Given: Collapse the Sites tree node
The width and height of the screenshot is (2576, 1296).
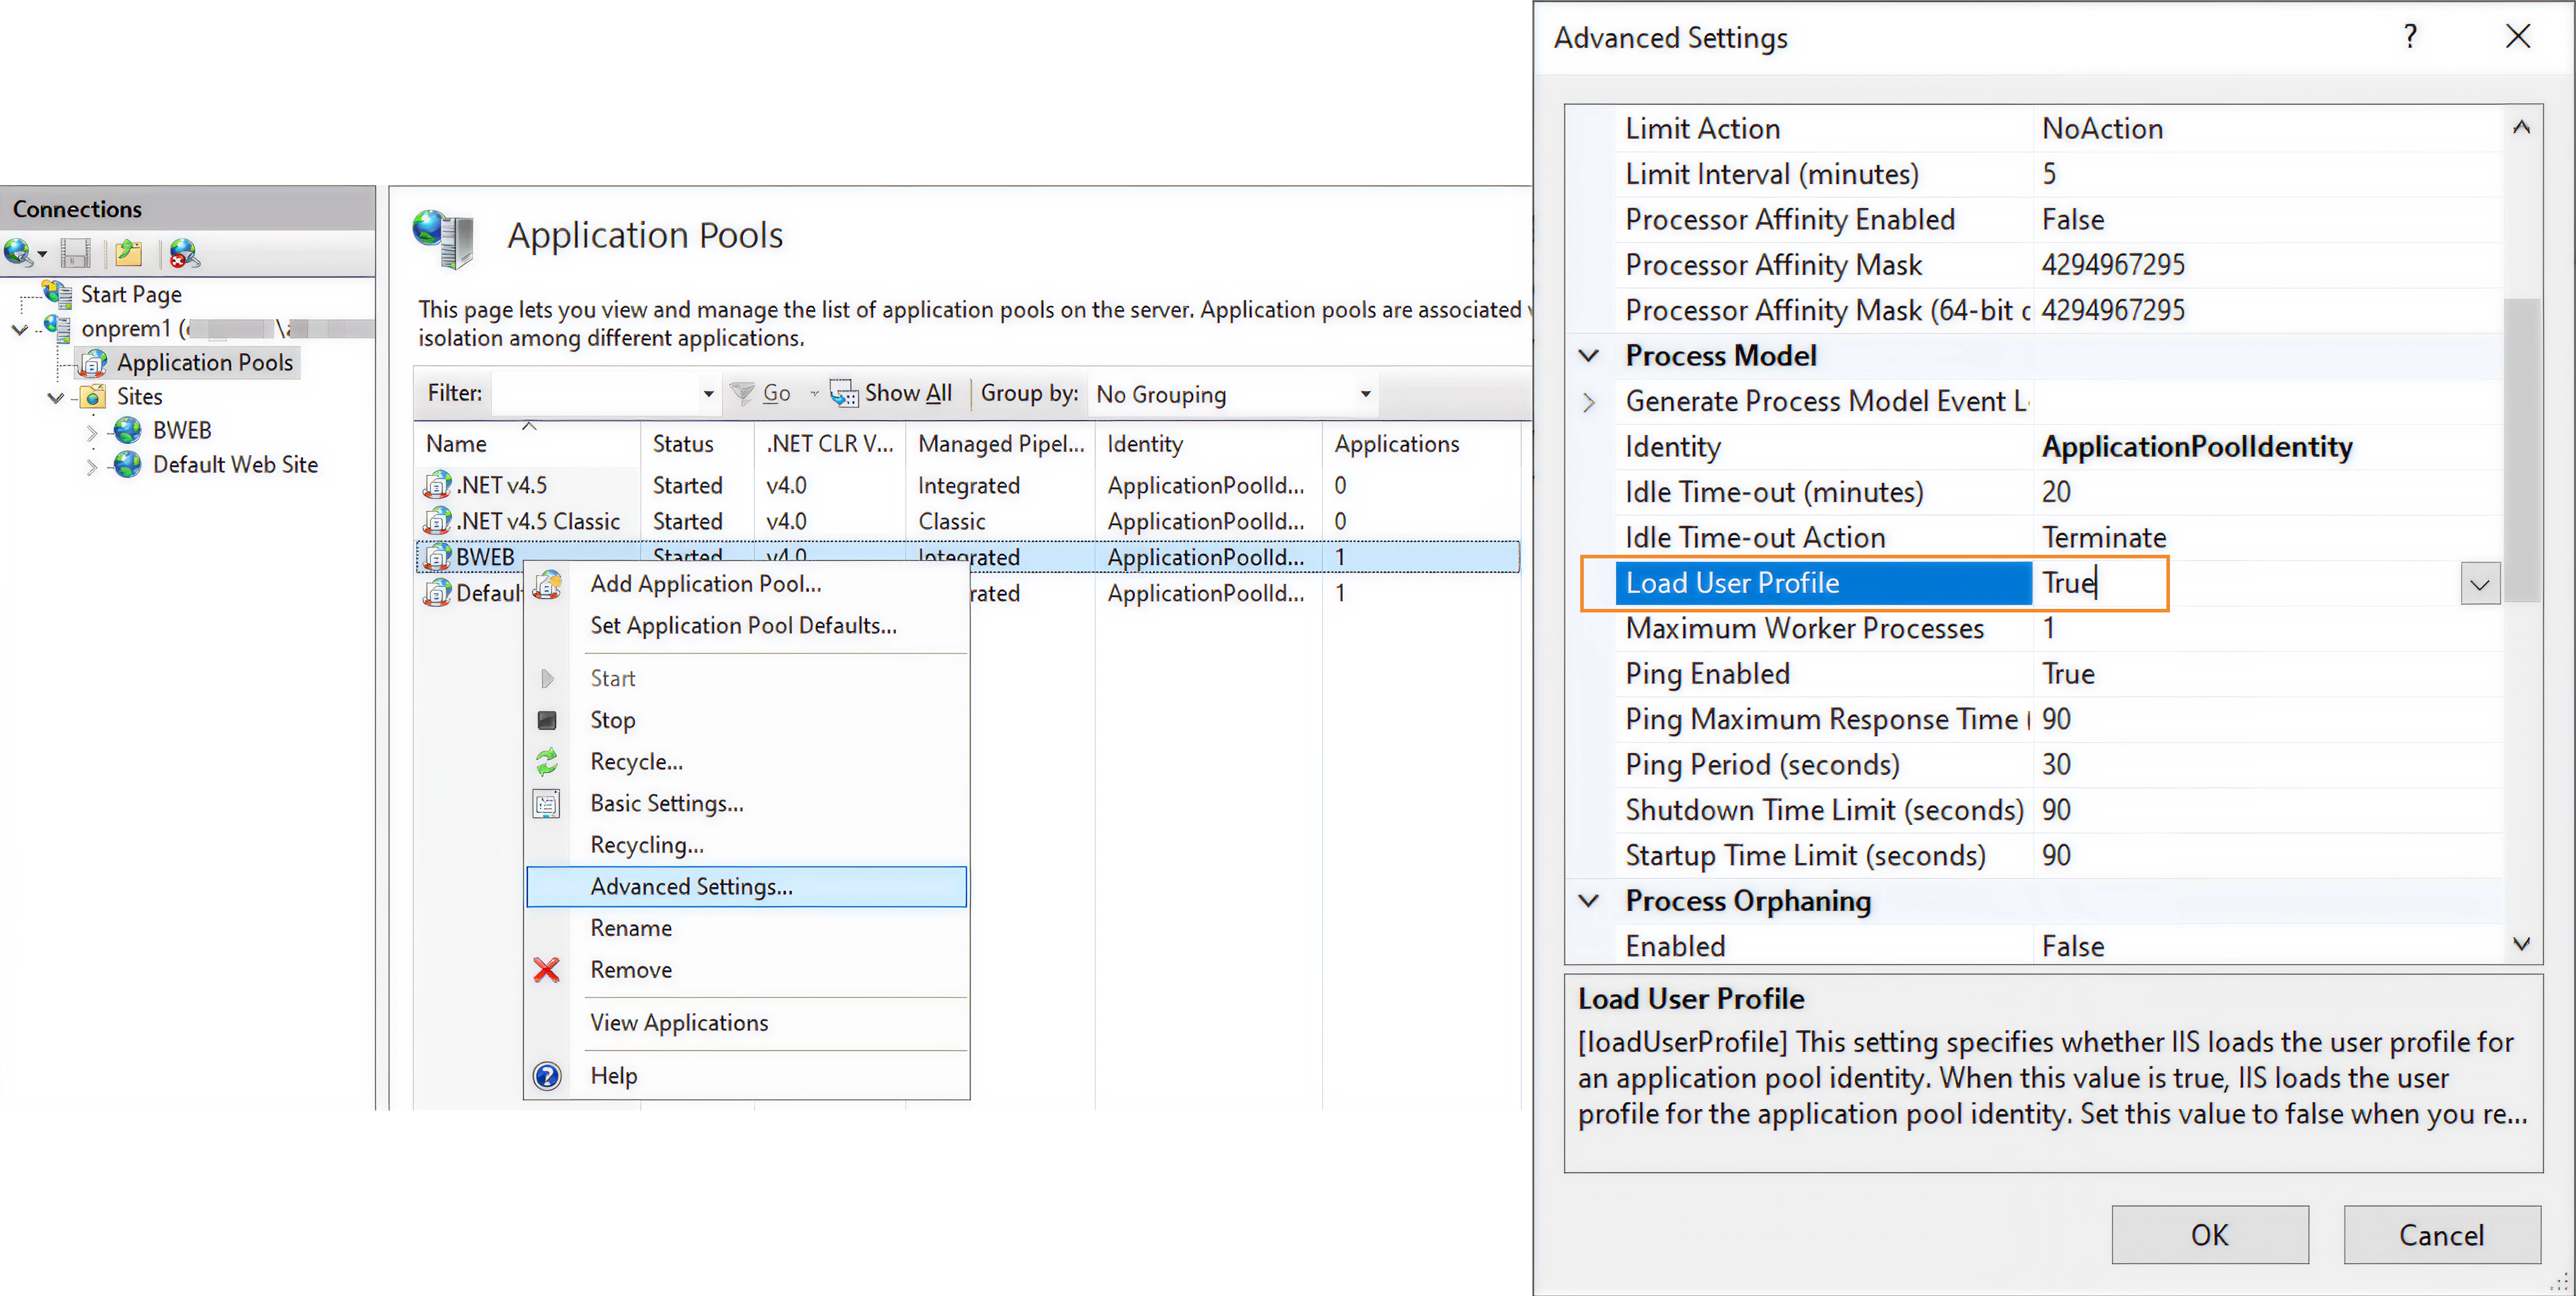Looking at the screenshot, I should 56,397.
